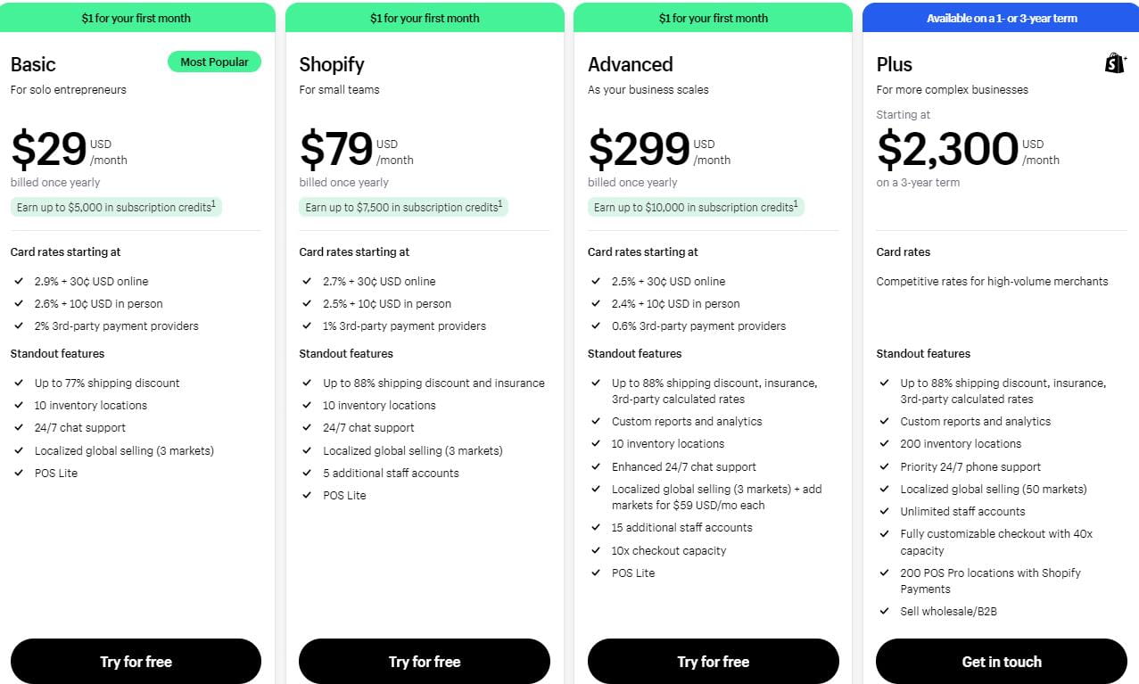Viewport: 1139px width, 684px height.
Task: Click the Plus plan heading
Action: pos(894,64)
